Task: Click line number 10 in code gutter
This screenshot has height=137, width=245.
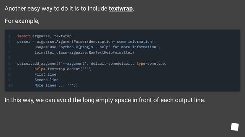Action: (x=10, y=85)
